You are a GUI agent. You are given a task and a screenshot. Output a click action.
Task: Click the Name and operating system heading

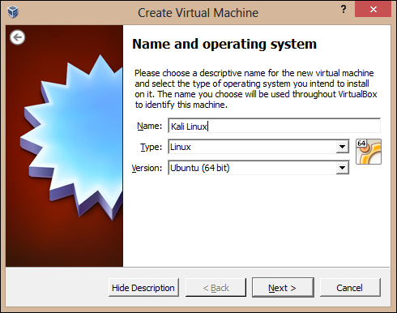click(224, 45)
